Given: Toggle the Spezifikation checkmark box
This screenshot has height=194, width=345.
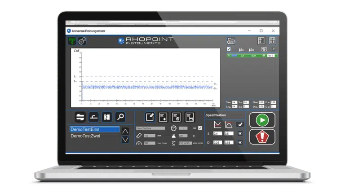Looking at the screenshot, I should [240, 124].
